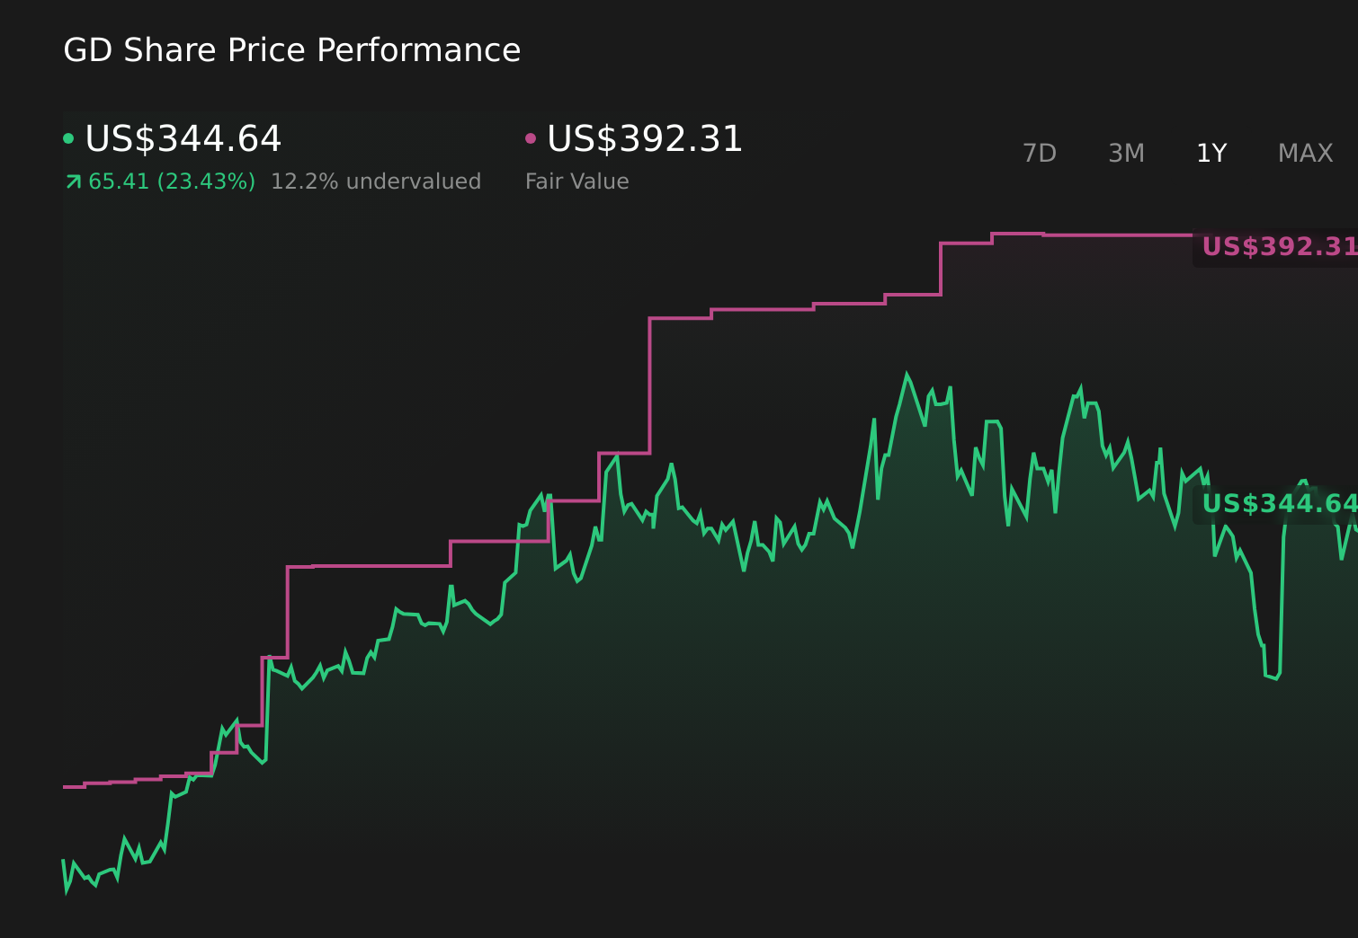
Task: Click the pink dot beside US$392.31
Action: pyautogui.click(x=531, y=138)
